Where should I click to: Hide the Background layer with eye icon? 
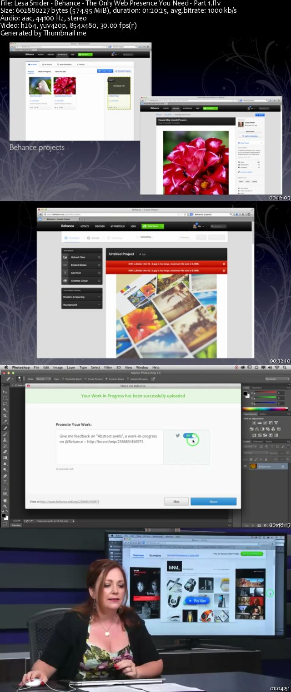tap(245, 466)
